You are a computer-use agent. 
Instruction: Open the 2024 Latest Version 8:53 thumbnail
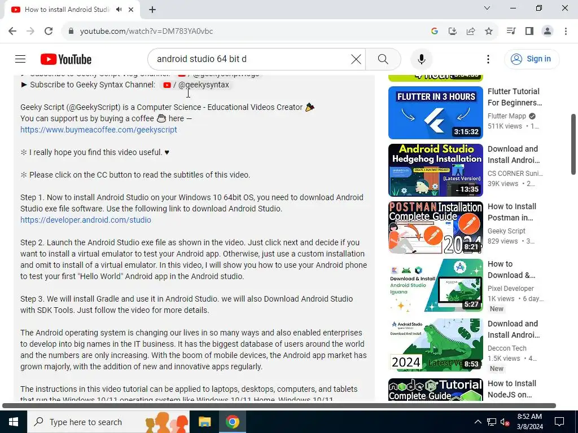435,344
